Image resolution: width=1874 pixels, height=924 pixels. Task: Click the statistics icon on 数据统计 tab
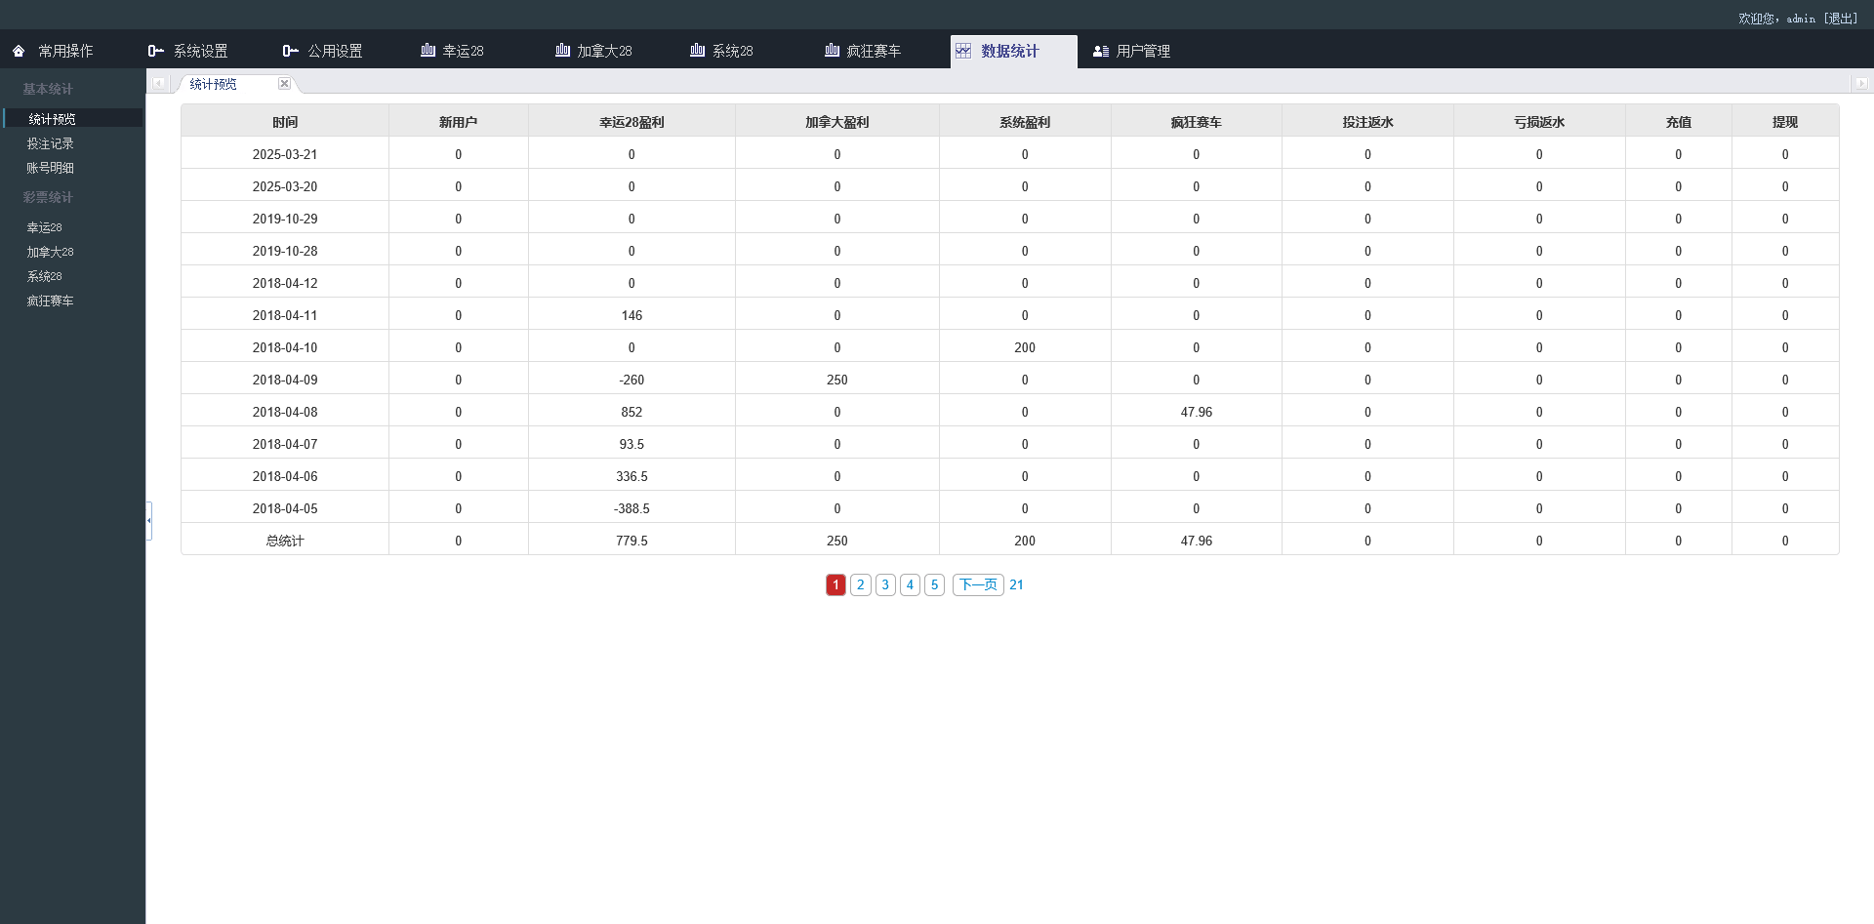964,50
